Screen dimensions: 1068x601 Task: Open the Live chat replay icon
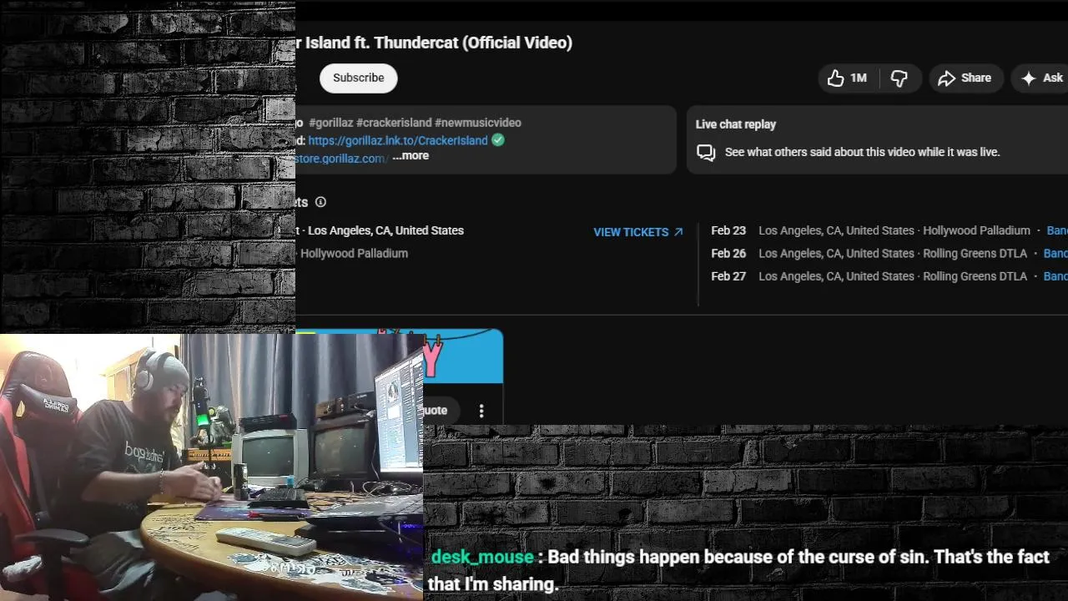tap(706, 153)
